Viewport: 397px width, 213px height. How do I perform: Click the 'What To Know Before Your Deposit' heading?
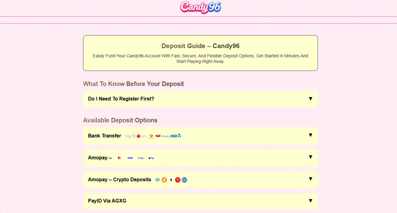(x=133, y=84)
